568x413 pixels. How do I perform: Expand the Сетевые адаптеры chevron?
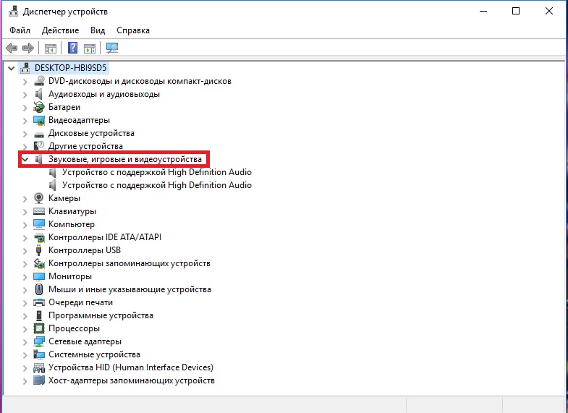coord(25,342)
